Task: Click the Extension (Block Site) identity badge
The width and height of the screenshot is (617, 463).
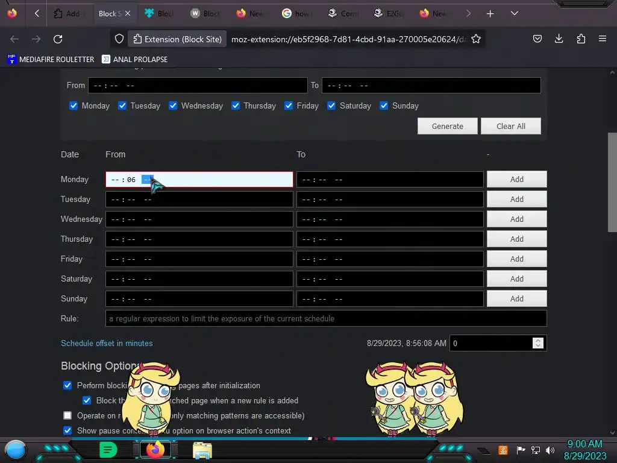Action: click(178, 39)
